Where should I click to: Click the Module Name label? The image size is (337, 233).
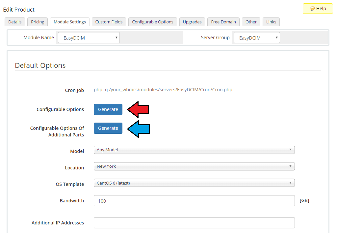pos(39,38)
